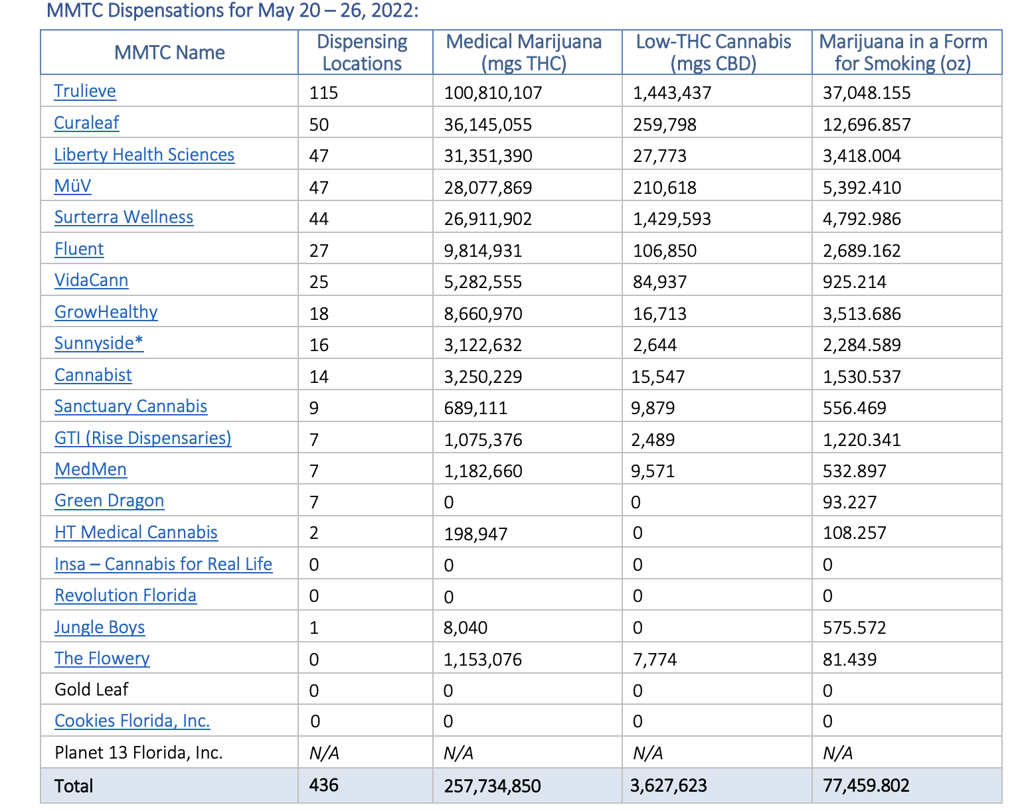Image resolution: width=1020 pixels, height=811 pixels.
Task: Select HT Medical Cannabis' 198,947 value
Action: (476, 534)
